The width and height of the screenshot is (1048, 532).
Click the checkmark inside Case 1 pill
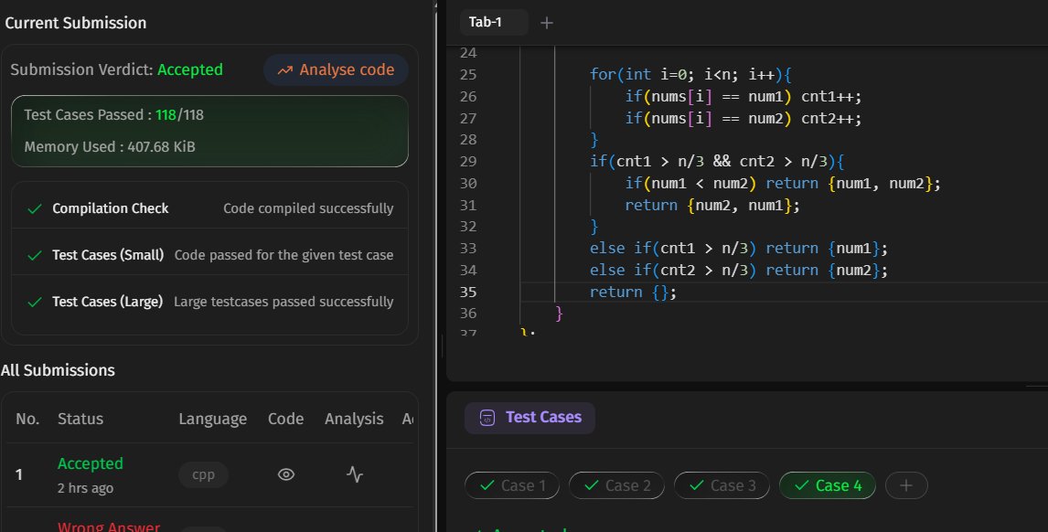pos(488,486)
